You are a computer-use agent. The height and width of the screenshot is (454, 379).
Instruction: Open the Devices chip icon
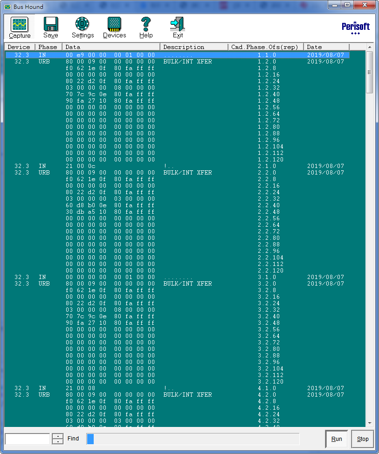(x=114, y=24)
